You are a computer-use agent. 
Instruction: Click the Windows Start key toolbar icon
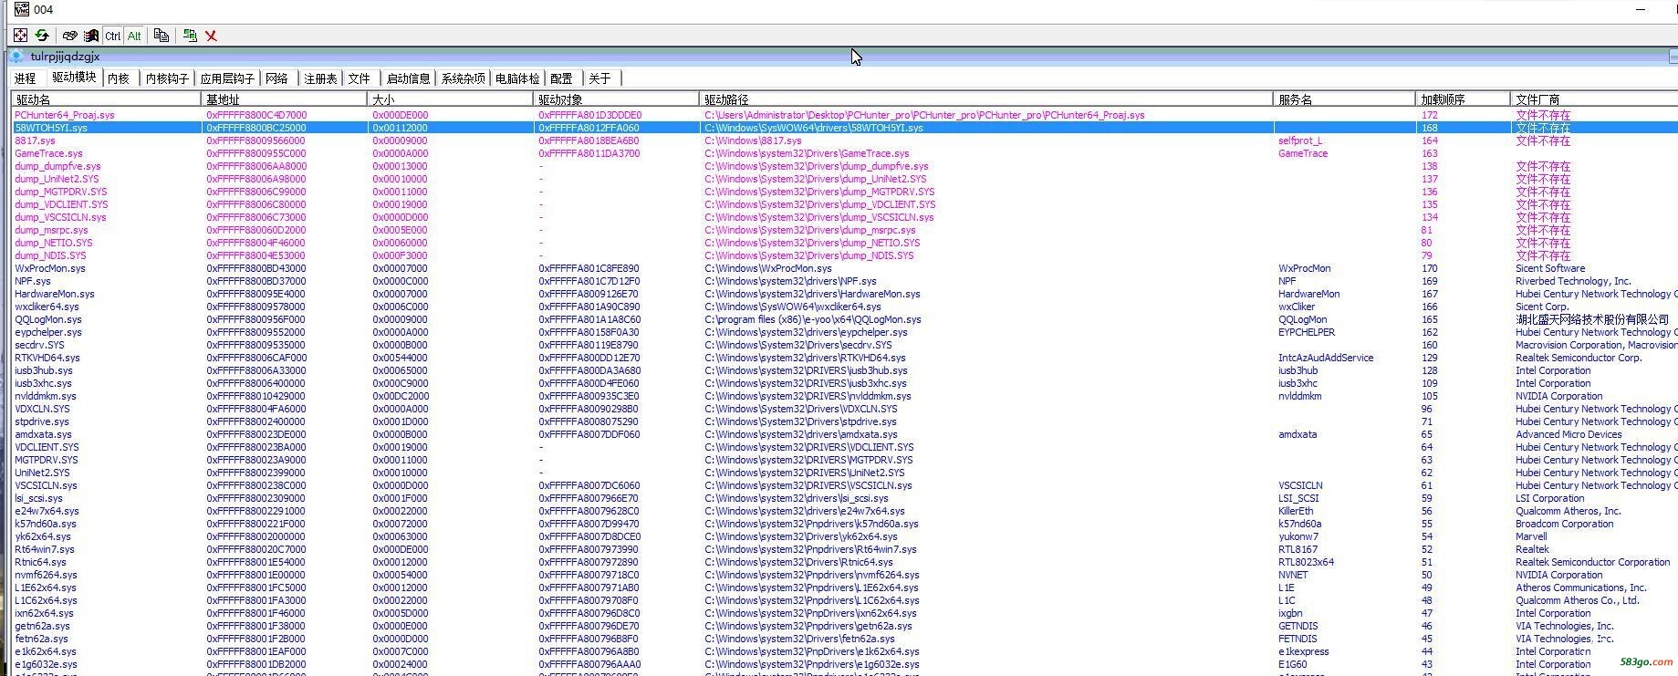click(x=91, y=36)
